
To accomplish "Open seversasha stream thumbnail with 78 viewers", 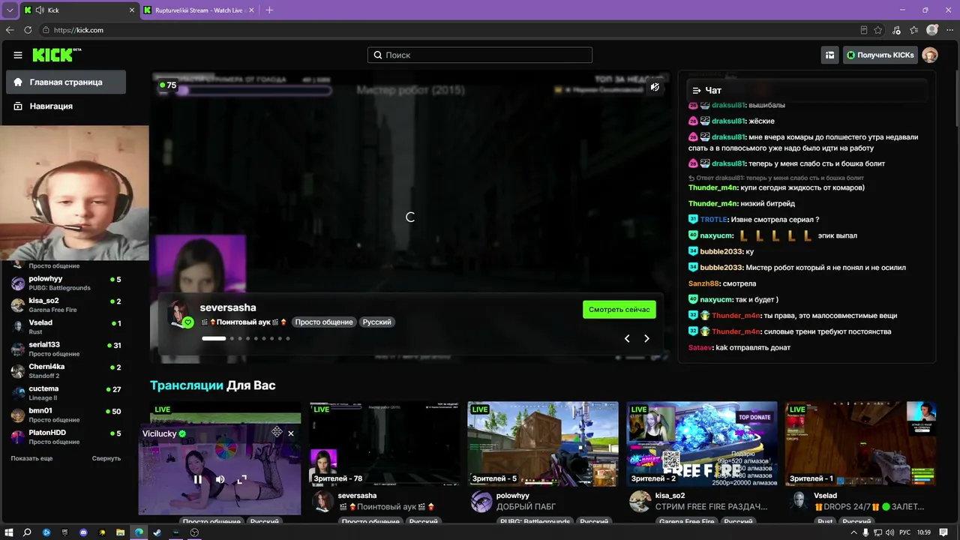I will (385, 444).
